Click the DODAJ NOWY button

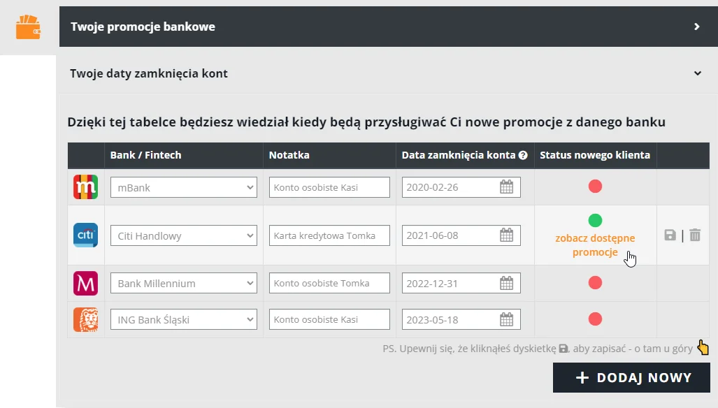[631, 378]
